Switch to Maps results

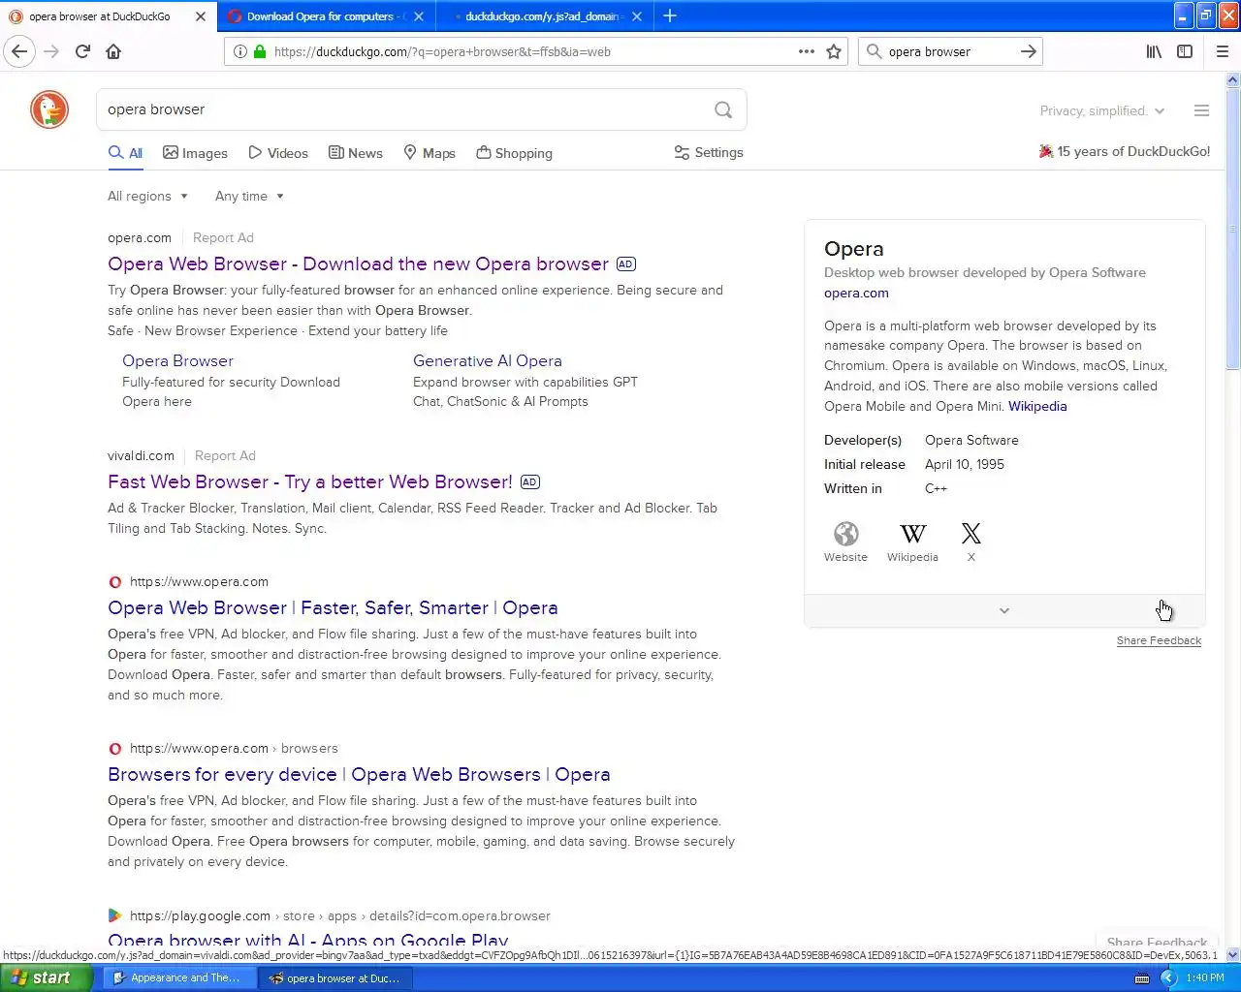tap(430, 153)
